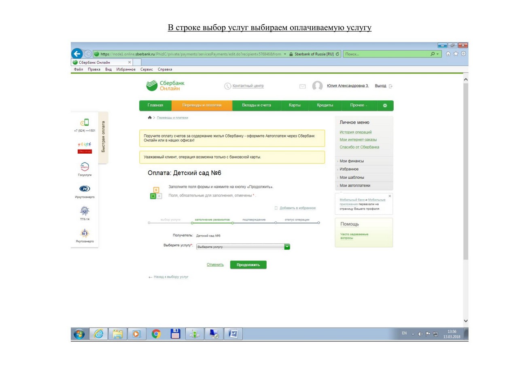Open Windows Explorer folder in the taskbar

(x=118, y=334)
